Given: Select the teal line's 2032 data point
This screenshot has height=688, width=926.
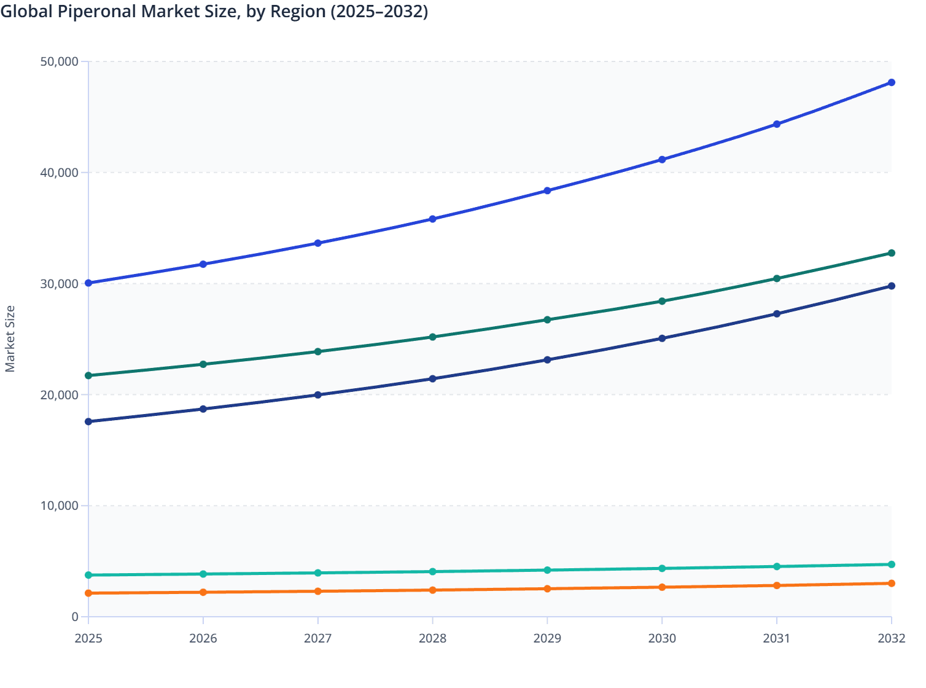Looking at the screenshot, I should coord(892,564).
